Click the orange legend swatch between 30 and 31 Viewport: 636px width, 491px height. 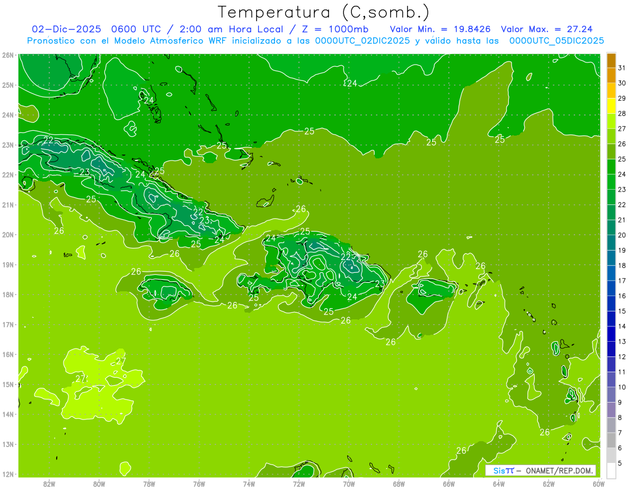coord(611,75)
